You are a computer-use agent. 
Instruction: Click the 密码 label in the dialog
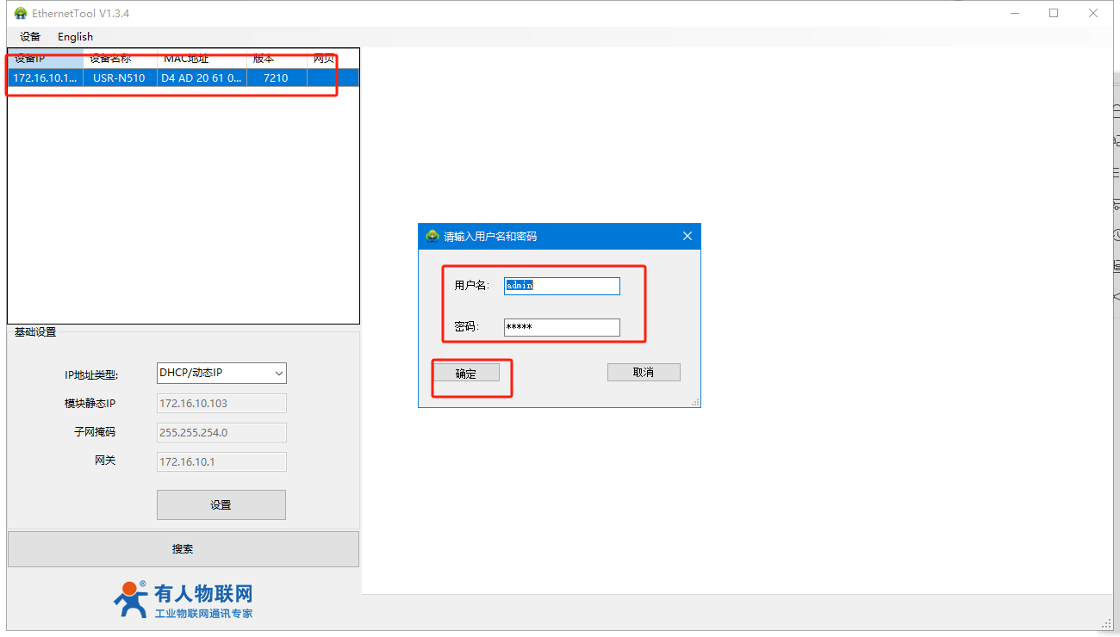pos(466,327)
